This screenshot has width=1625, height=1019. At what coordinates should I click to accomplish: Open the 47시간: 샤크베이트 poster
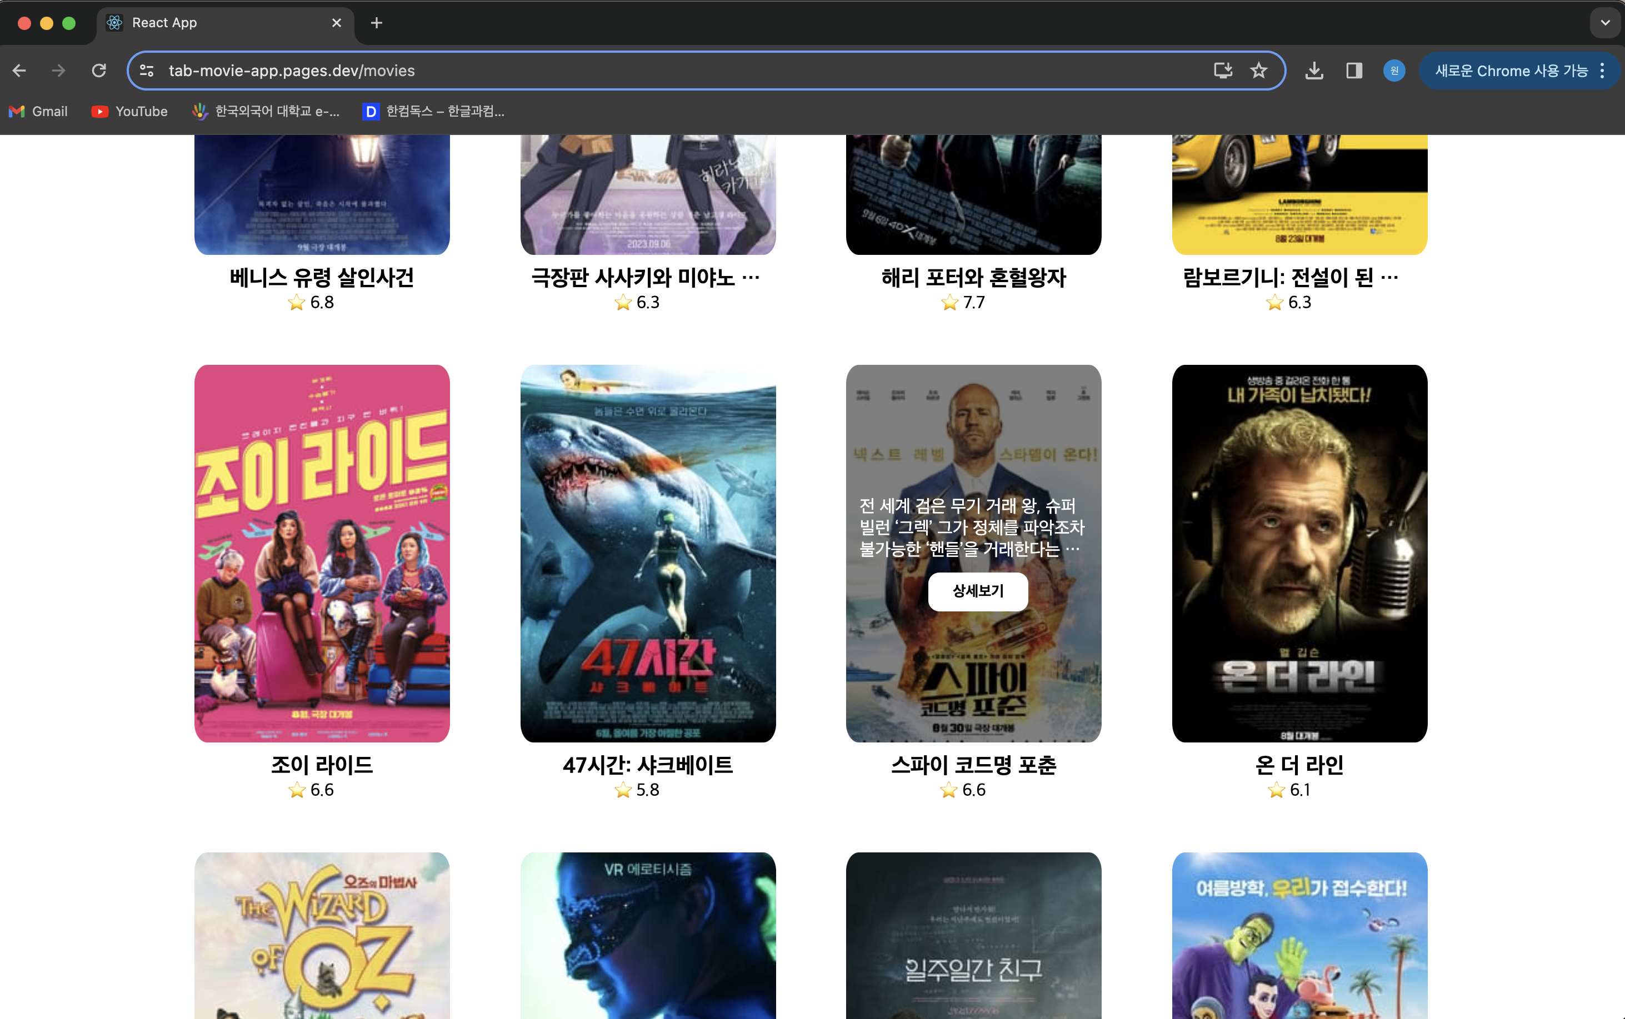click(x=648, y=553)
